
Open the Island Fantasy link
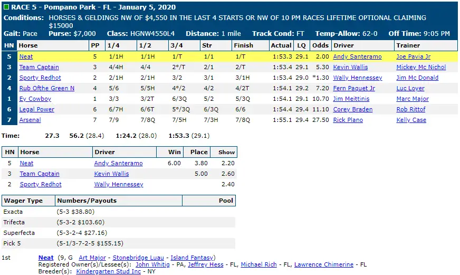(192, 258)
